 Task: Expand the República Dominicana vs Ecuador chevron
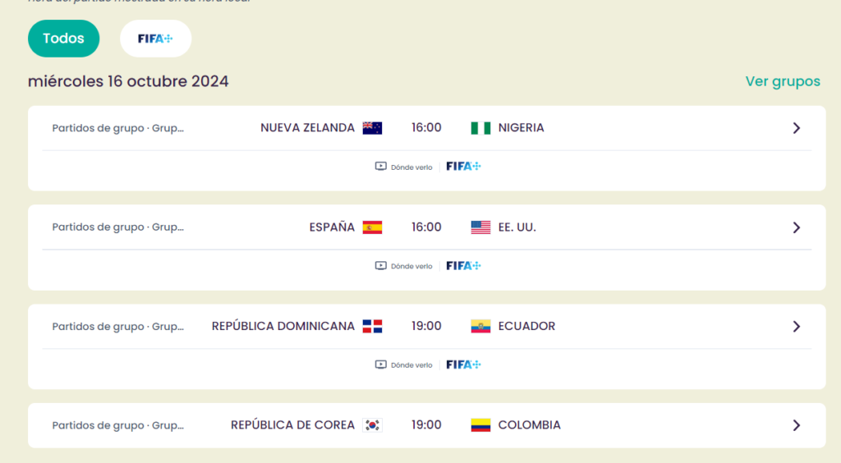coord(797,327)
